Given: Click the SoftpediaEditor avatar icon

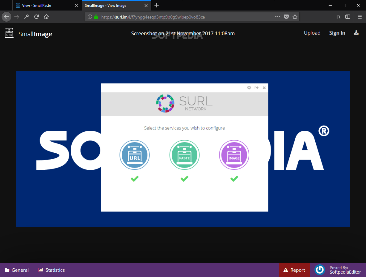Looking at the screenshot, I should [x=320, y=270].
